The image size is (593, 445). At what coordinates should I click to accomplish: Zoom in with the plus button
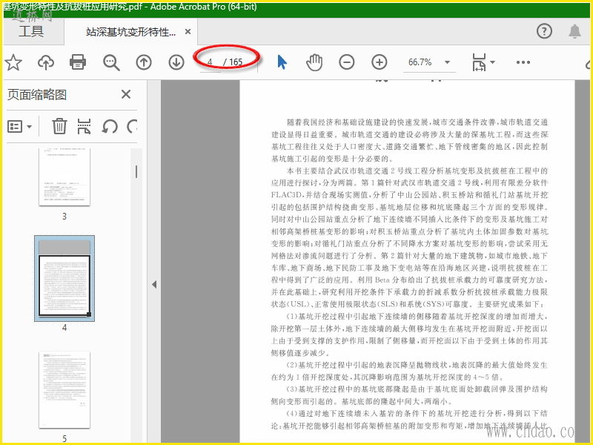pyautogui.click(x=380, y=62)
